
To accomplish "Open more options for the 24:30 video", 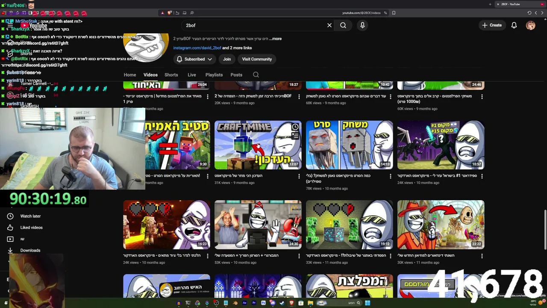I will coord(299,256).
